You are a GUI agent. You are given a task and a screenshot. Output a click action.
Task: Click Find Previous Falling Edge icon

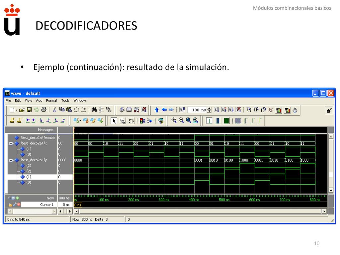coord(42,120)
